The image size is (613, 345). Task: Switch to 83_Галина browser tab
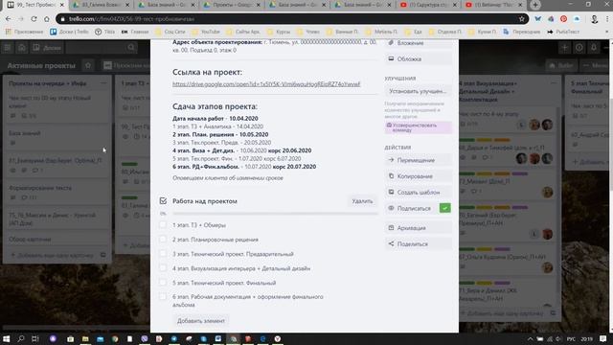pyautogui.click(x=101, y=5)
